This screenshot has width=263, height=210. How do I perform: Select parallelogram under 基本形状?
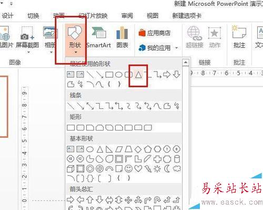(x=119, y=149)
